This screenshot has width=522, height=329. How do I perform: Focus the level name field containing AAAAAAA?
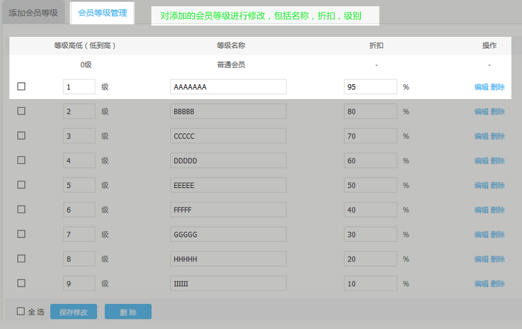click(228, 87)
